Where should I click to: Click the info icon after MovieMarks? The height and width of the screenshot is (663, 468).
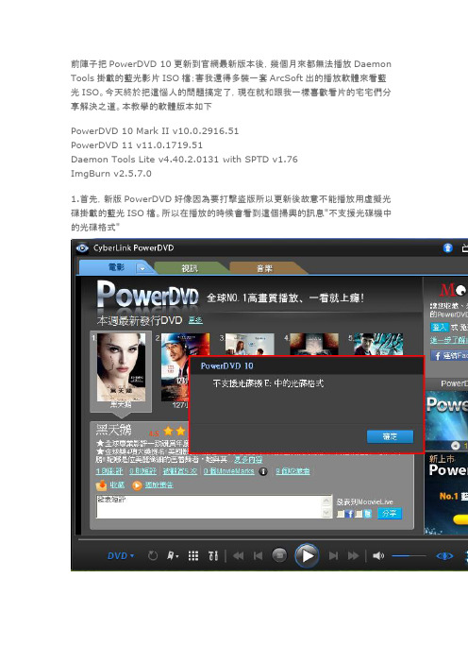(263, 471)
